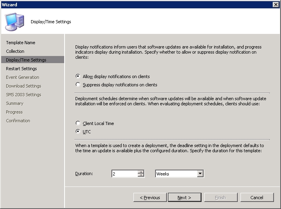Cancel the wizard

257,198
